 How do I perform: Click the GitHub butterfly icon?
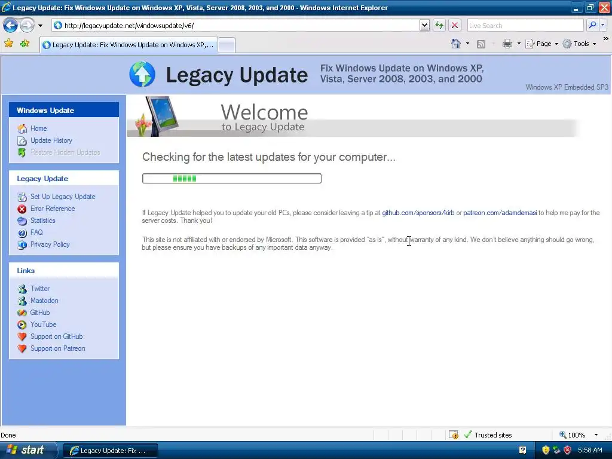(x=22, y=313)
